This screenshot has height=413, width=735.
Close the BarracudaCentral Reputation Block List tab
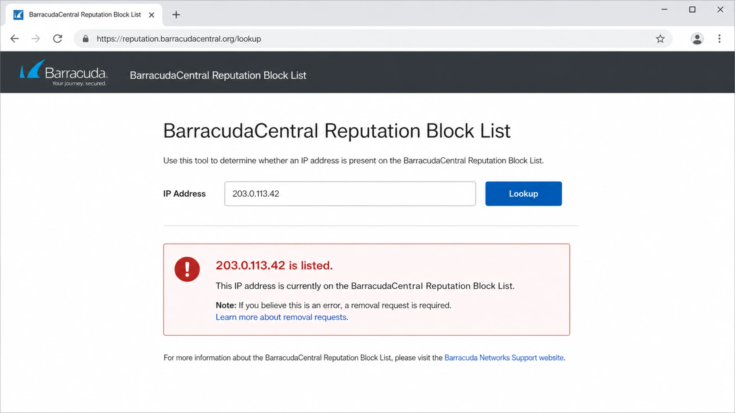pos(152,15)
